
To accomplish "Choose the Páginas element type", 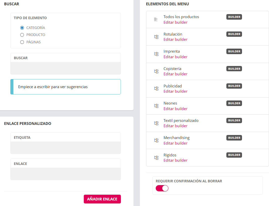I will 22,42.
